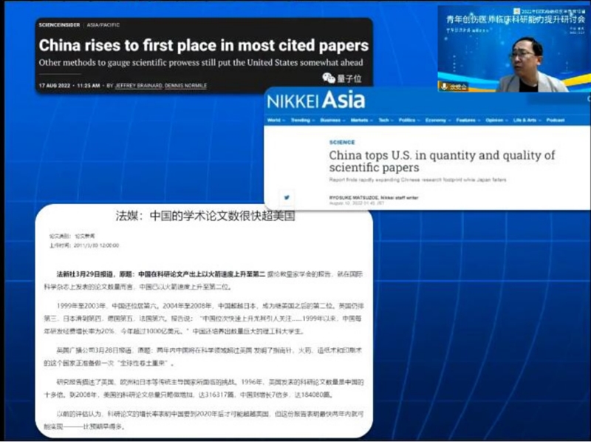The height and width of the screenshot is (442, 591).
Task: Click the bold text starting 法新社3月29日报道
Action: click(161, 274)
